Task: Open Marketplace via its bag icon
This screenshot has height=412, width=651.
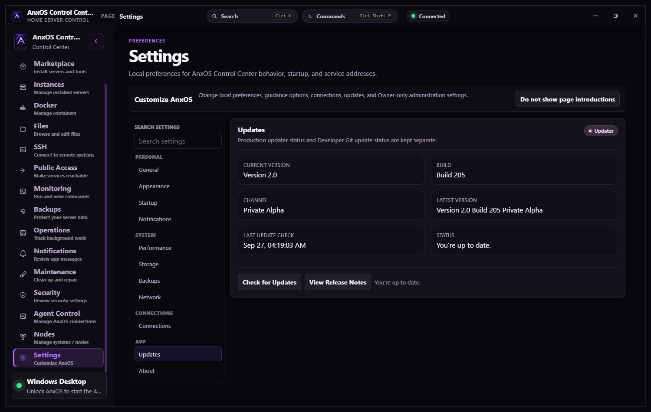Action: (x=23, y=67)
